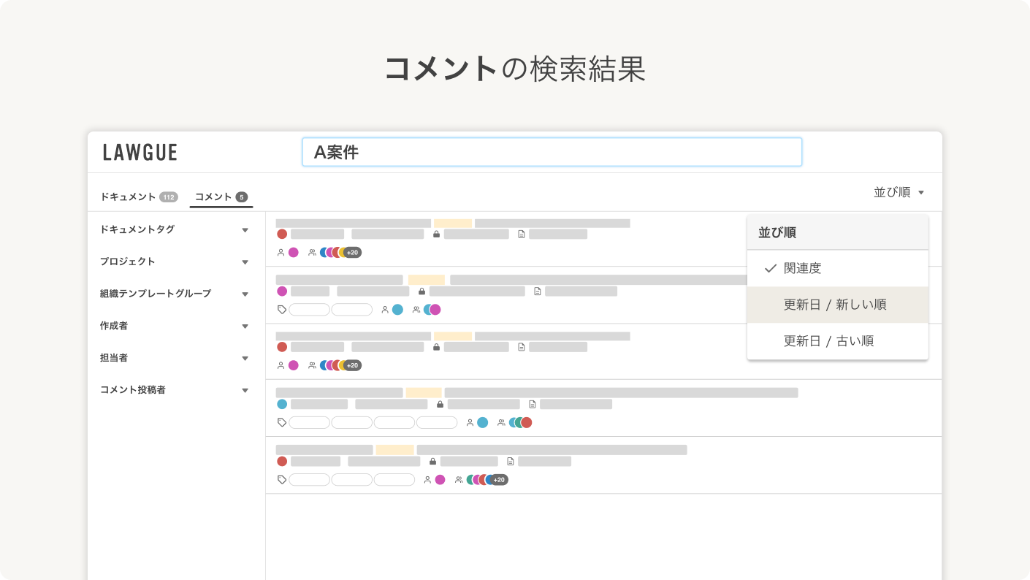Switch to the ドキュメント tab
Screen dimensions: 1030x580
click(x=129, y=196)
